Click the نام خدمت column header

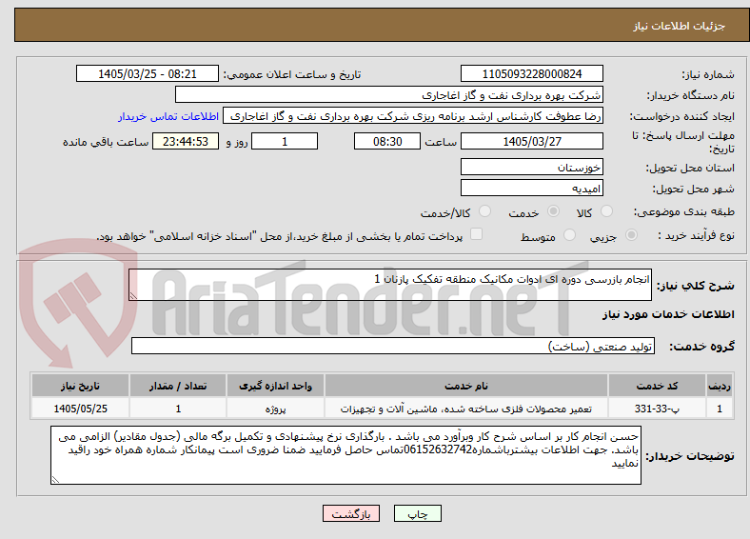point(465,386)
